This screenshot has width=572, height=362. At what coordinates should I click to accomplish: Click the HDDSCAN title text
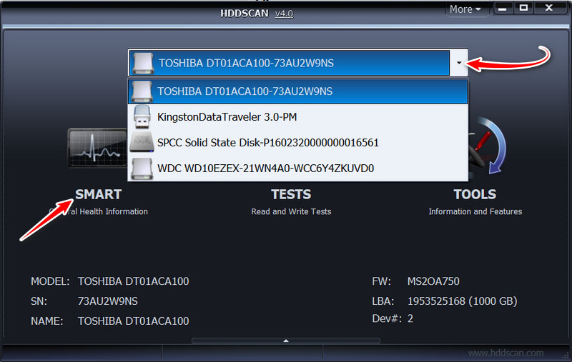244,14
